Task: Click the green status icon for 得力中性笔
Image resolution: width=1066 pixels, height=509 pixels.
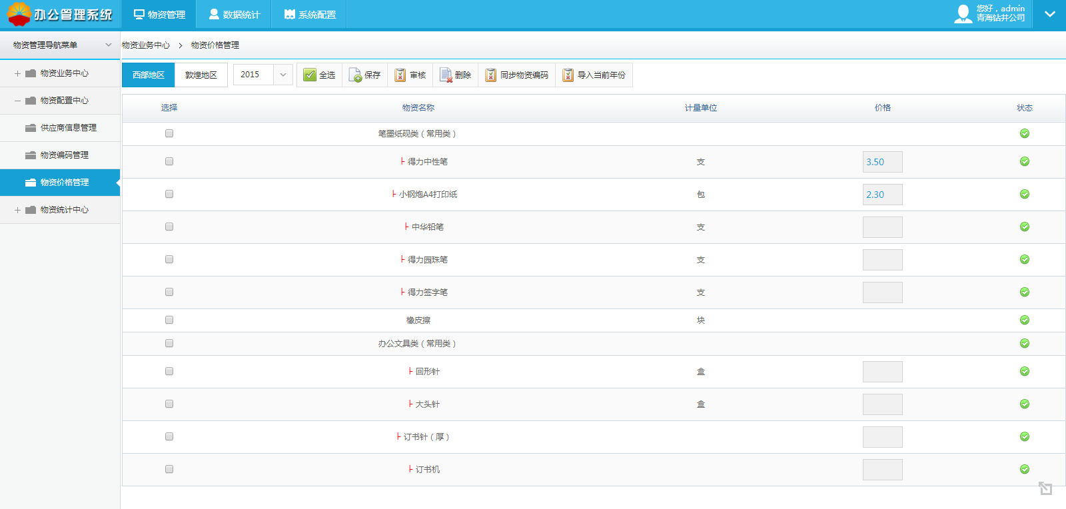Action: 1024,162
